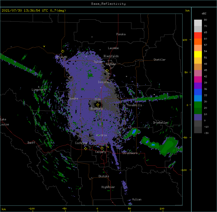Click the white asterisk marker above Limestone
The image size is (217, 212).
click(x=39, y=87)
